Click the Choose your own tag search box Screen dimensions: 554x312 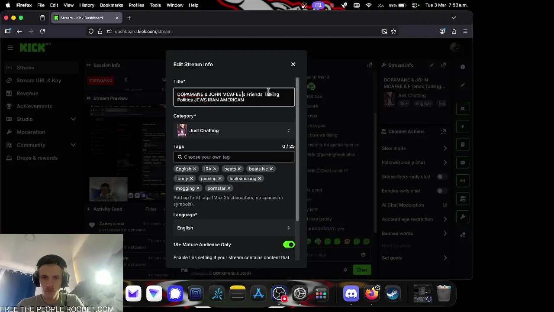pos(234,157)
